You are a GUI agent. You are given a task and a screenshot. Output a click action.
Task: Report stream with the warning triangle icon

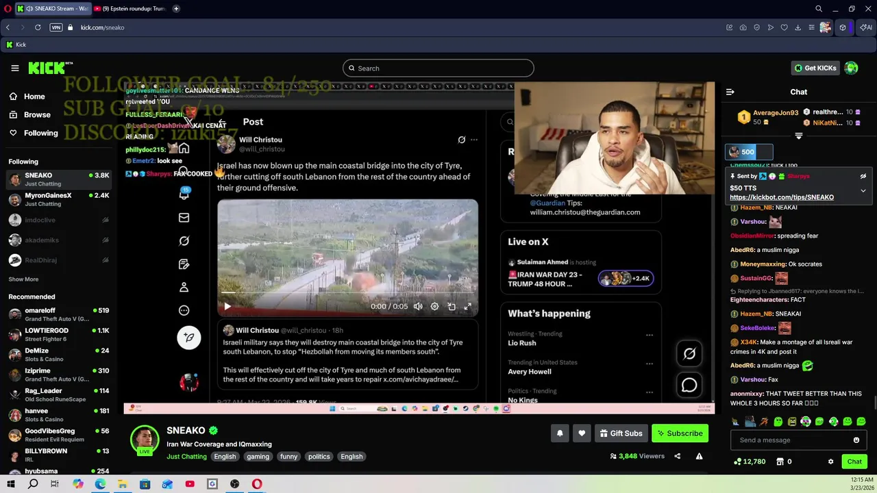(x=699, y=456)
